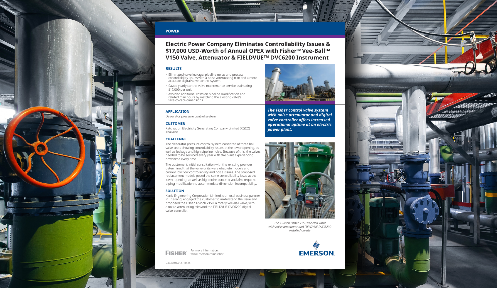Image resolution: width=497 pixels, height=288 pixels.
Task: Click the Emerson logo
Action: 317,248
